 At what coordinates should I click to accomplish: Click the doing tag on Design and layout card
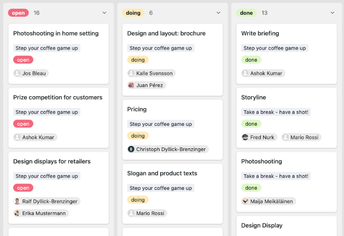point(138,60)
